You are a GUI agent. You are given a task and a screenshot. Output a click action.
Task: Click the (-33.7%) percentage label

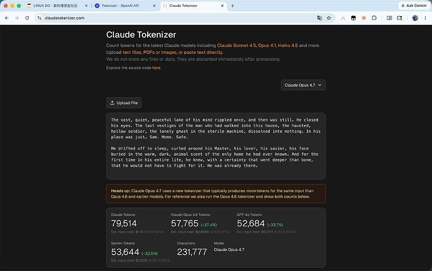click(x=275, y=225)
